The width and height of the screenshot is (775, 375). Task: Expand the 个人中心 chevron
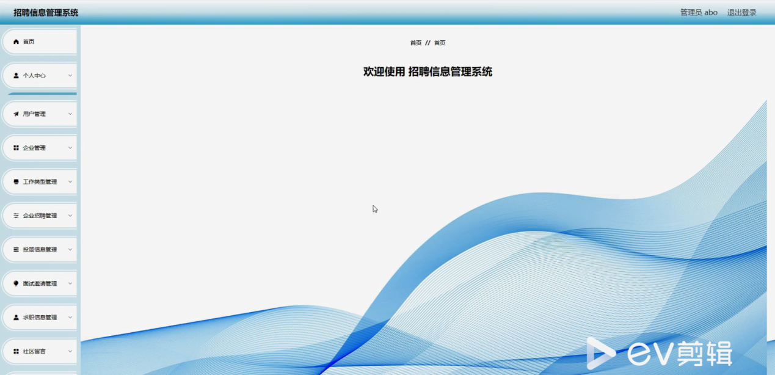pos(70,76)
